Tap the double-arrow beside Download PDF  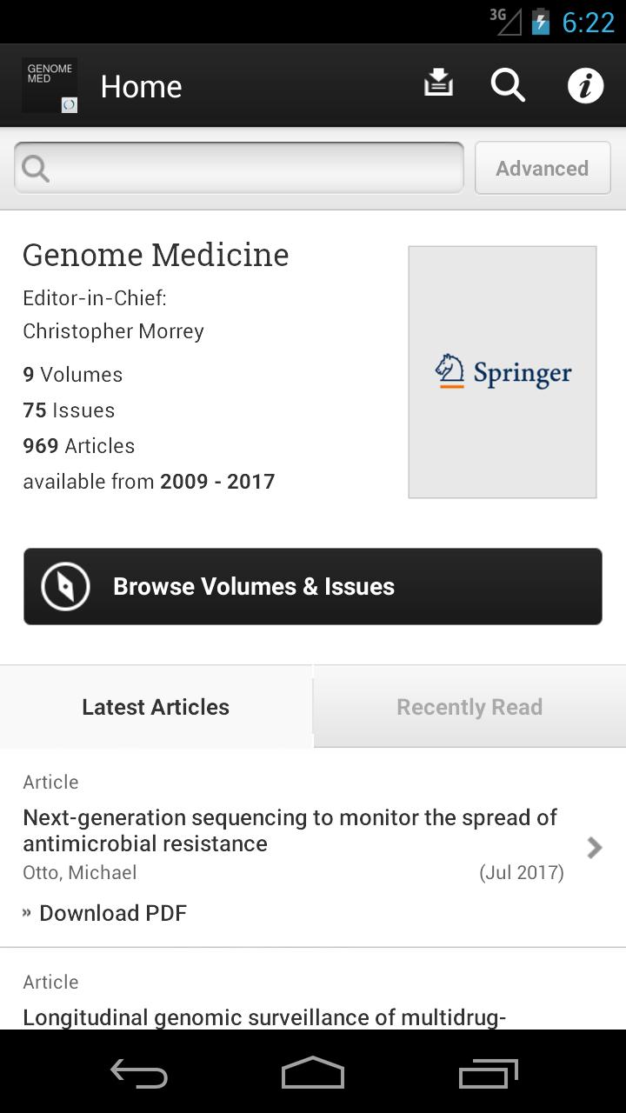(26, 912)
